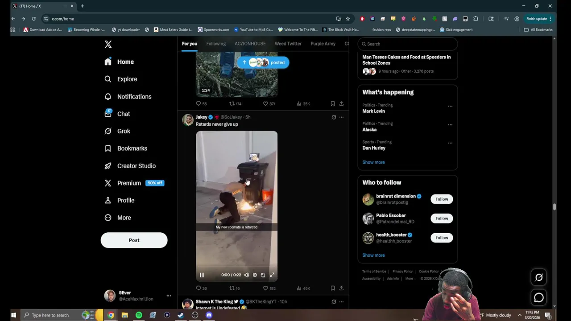Open Bookmarks page
Viewport: 571px width, 321px height.
point(125,148)
